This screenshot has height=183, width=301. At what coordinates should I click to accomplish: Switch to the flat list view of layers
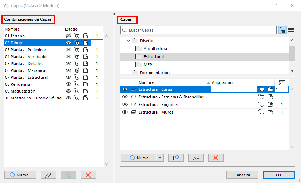tap(291, 30)
